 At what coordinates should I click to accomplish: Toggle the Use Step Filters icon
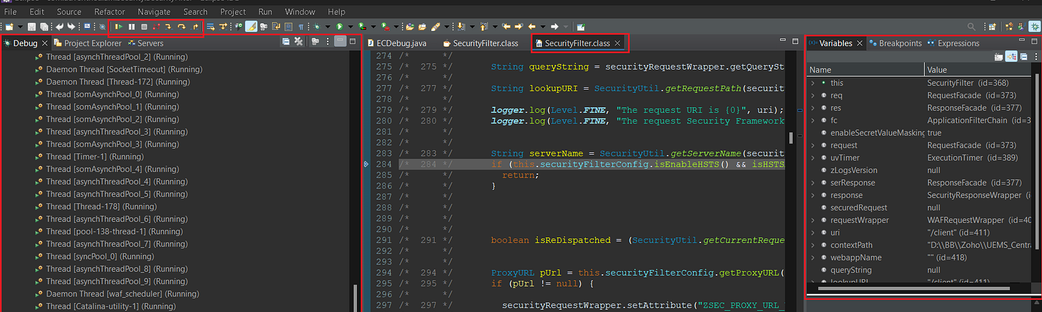point(223,27)
